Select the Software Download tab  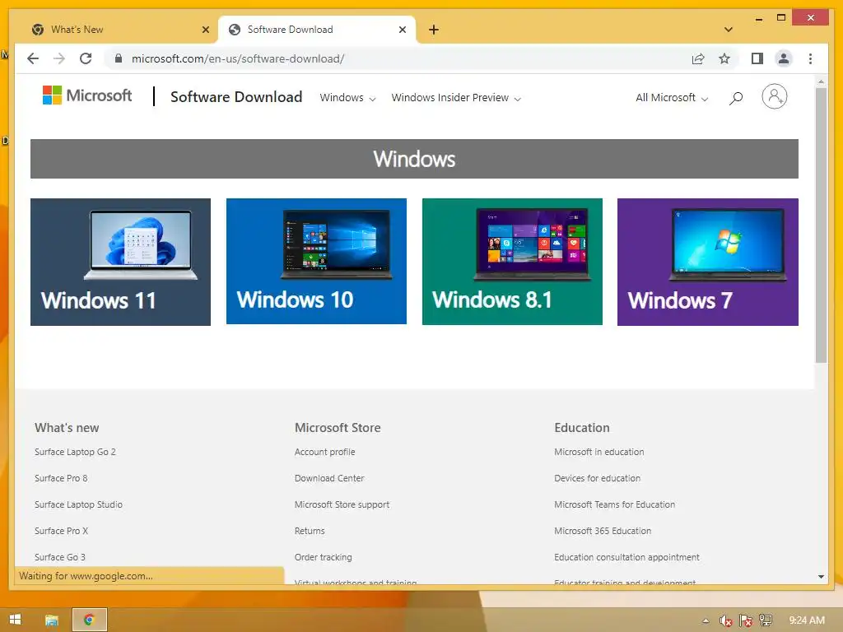click(x=317, y=30)
